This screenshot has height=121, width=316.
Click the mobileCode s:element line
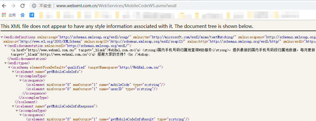(x=96, y=85)
